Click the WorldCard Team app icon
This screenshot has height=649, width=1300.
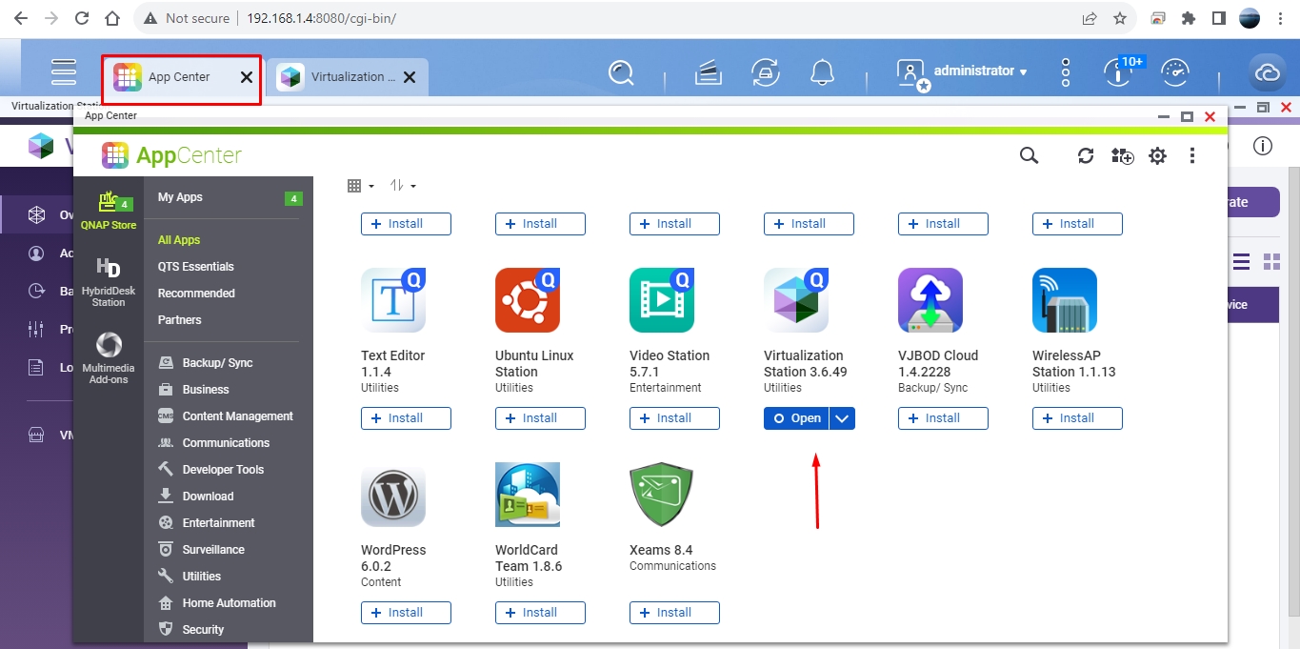[x=528, y=495]
